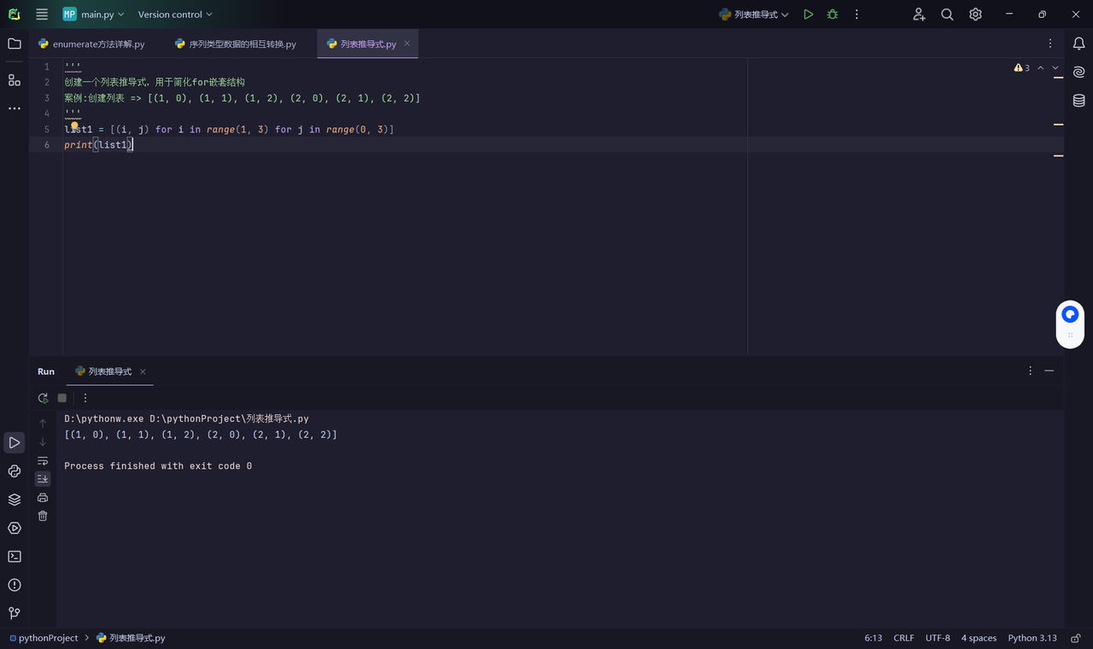Switch to 序列类型数据的相互转换.py tab
This screenshot has width=1093, height=649.
235,44
